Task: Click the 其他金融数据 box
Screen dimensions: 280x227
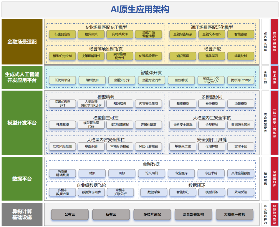Action: [241, 173]
